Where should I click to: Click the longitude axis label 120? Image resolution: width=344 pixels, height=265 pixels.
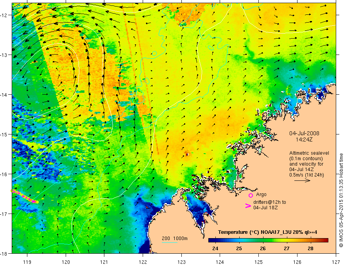(66, 262)
